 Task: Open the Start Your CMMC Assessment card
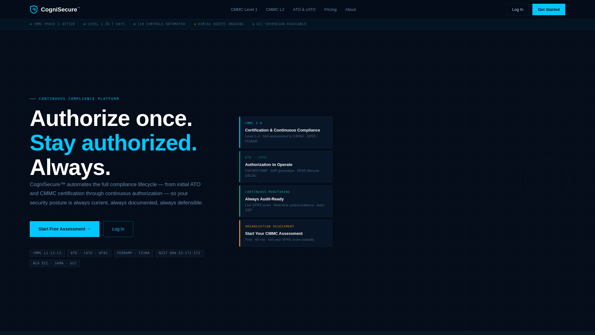click(286, 233)
